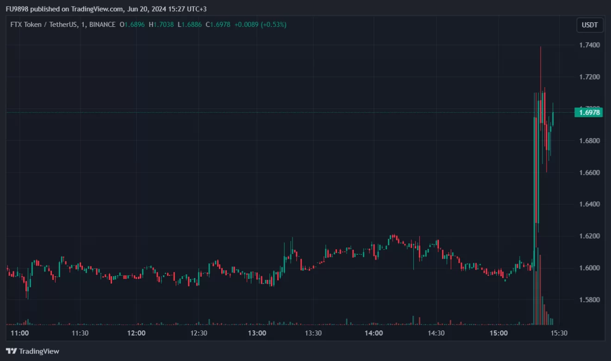Select the FTX Token / TetherUS symbol title

tap(44, 25)
